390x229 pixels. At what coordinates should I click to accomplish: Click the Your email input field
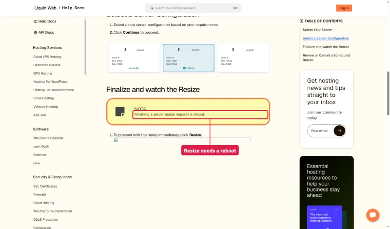pyautogui.click(x=321, y=131)
